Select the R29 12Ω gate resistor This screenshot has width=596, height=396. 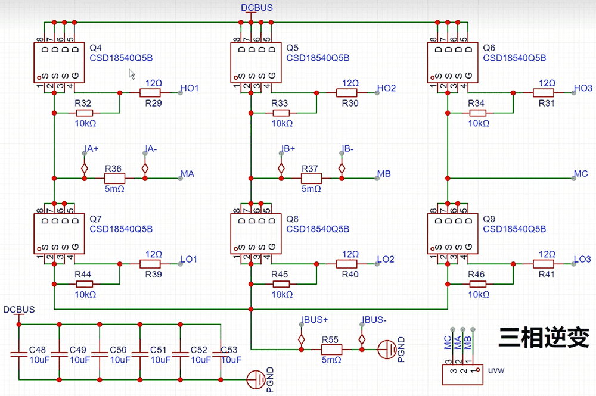[150, 93]
